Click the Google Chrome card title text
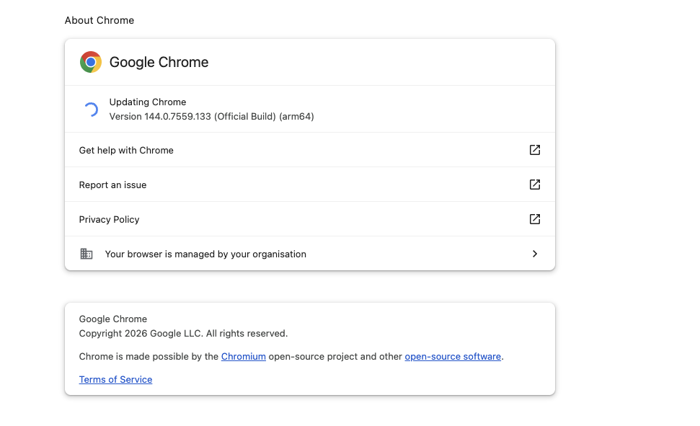This screenshot has width=700, height=426. point(159,63)
